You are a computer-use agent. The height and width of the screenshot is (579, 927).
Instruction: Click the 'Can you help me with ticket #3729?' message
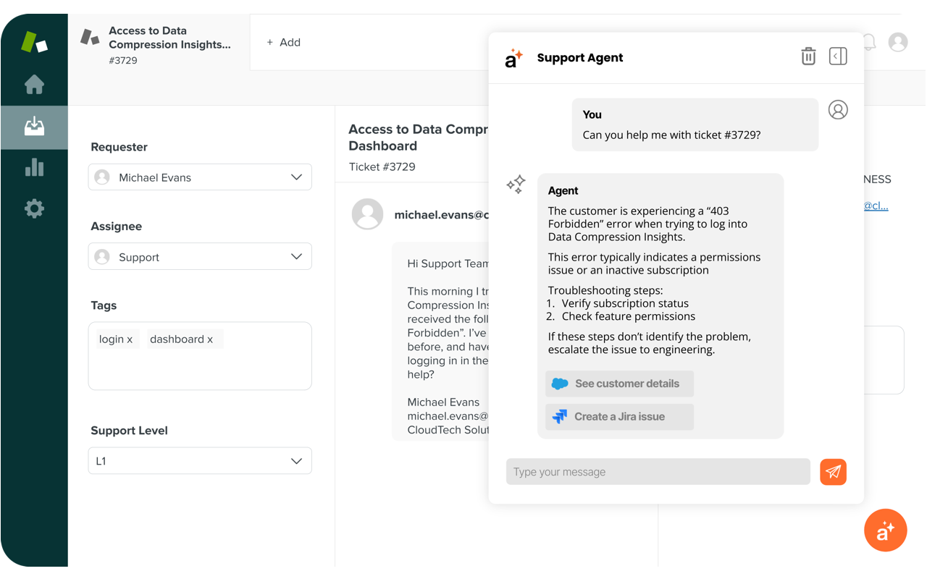pyautogui.click(x=671, y=135)
